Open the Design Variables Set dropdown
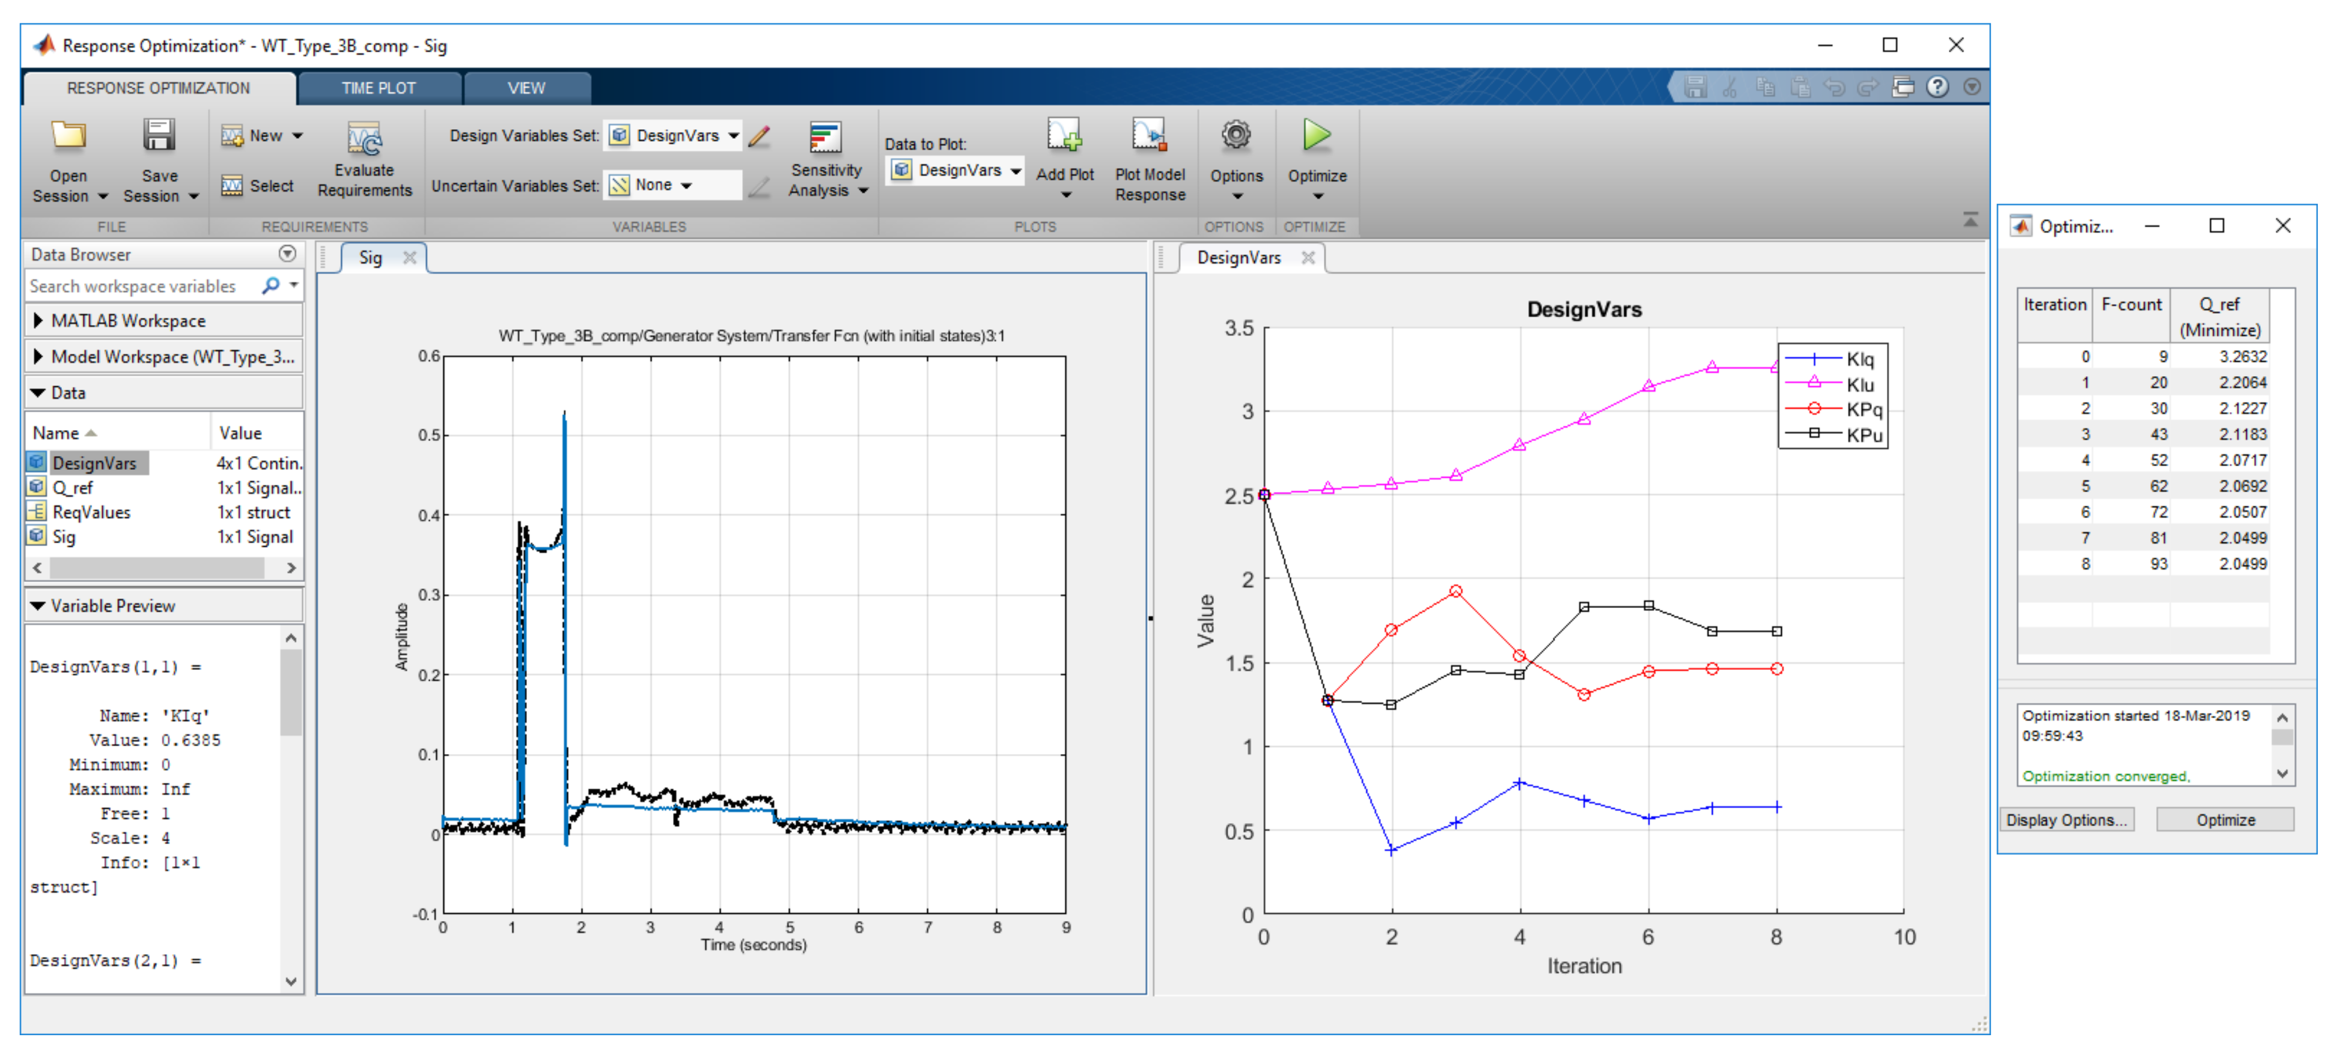This screenshot has width=2340, height=1058. [x=674, y=136]
